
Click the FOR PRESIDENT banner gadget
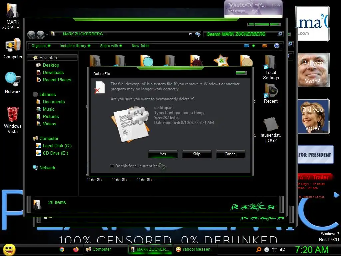(x=315, y=155)
